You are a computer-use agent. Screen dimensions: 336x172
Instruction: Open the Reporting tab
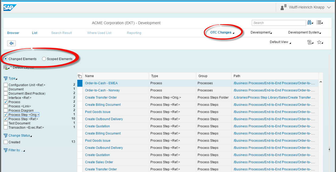[134, 33]
